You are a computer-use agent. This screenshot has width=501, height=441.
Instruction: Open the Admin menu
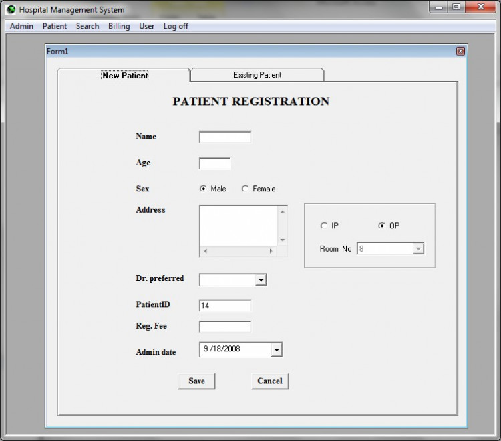click(x=21, y=26)
